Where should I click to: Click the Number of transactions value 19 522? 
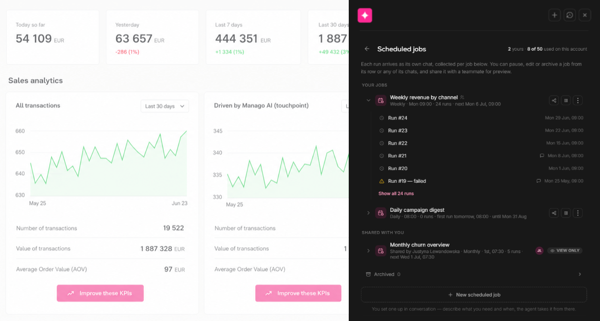point(173,228)
